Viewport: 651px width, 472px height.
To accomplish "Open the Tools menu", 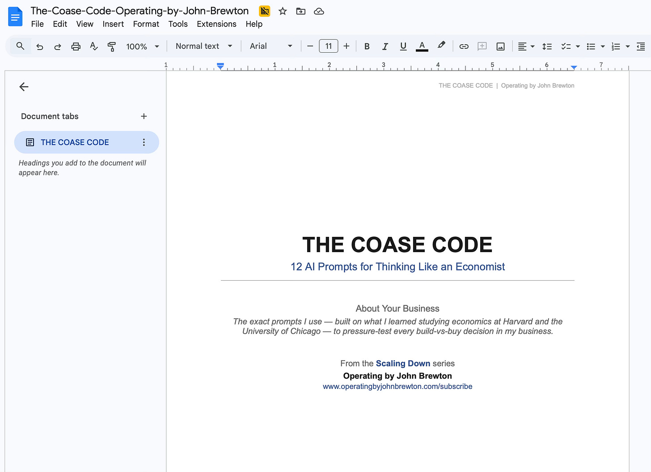I will coord(178,24).
